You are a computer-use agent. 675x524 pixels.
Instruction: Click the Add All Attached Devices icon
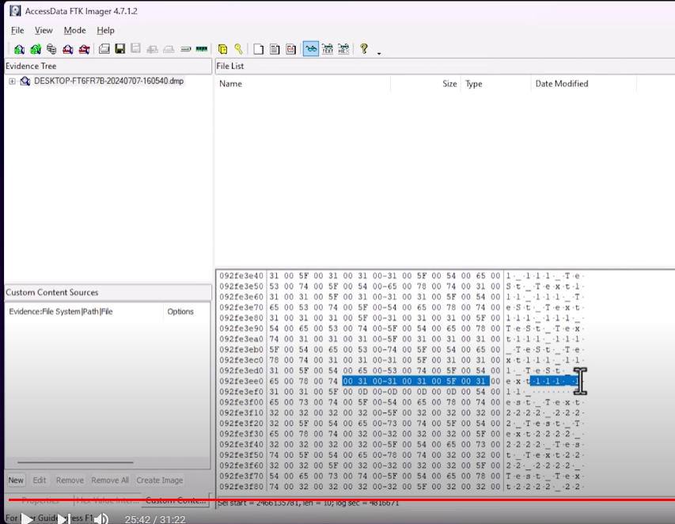36,49
